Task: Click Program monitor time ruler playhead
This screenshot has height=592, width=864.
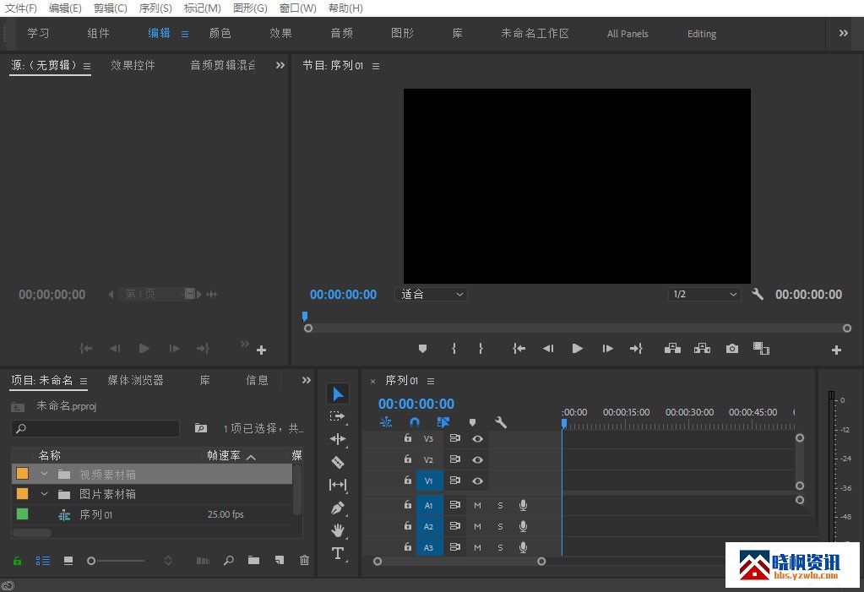Action: point(305,316)
